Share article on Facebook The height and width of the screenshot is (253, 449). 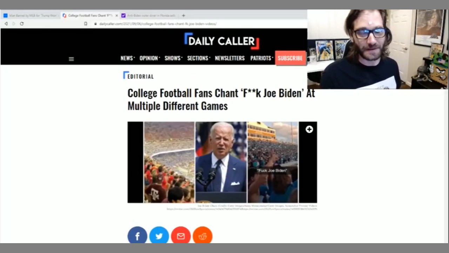pyautogui.click(x=137, y=236)
